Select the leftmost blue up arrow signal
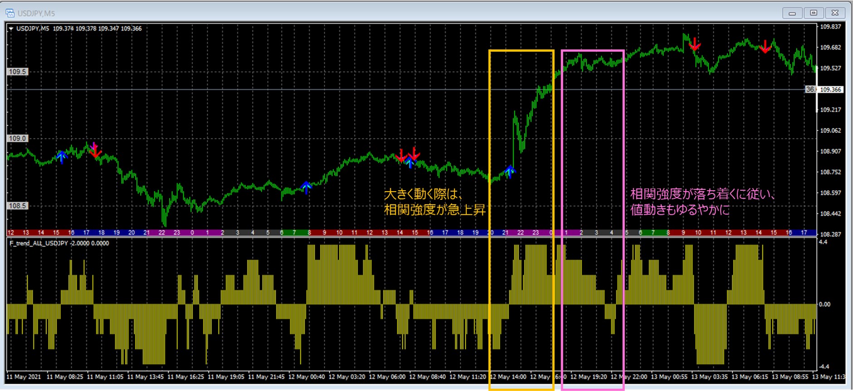 click(x=62, y=157)
